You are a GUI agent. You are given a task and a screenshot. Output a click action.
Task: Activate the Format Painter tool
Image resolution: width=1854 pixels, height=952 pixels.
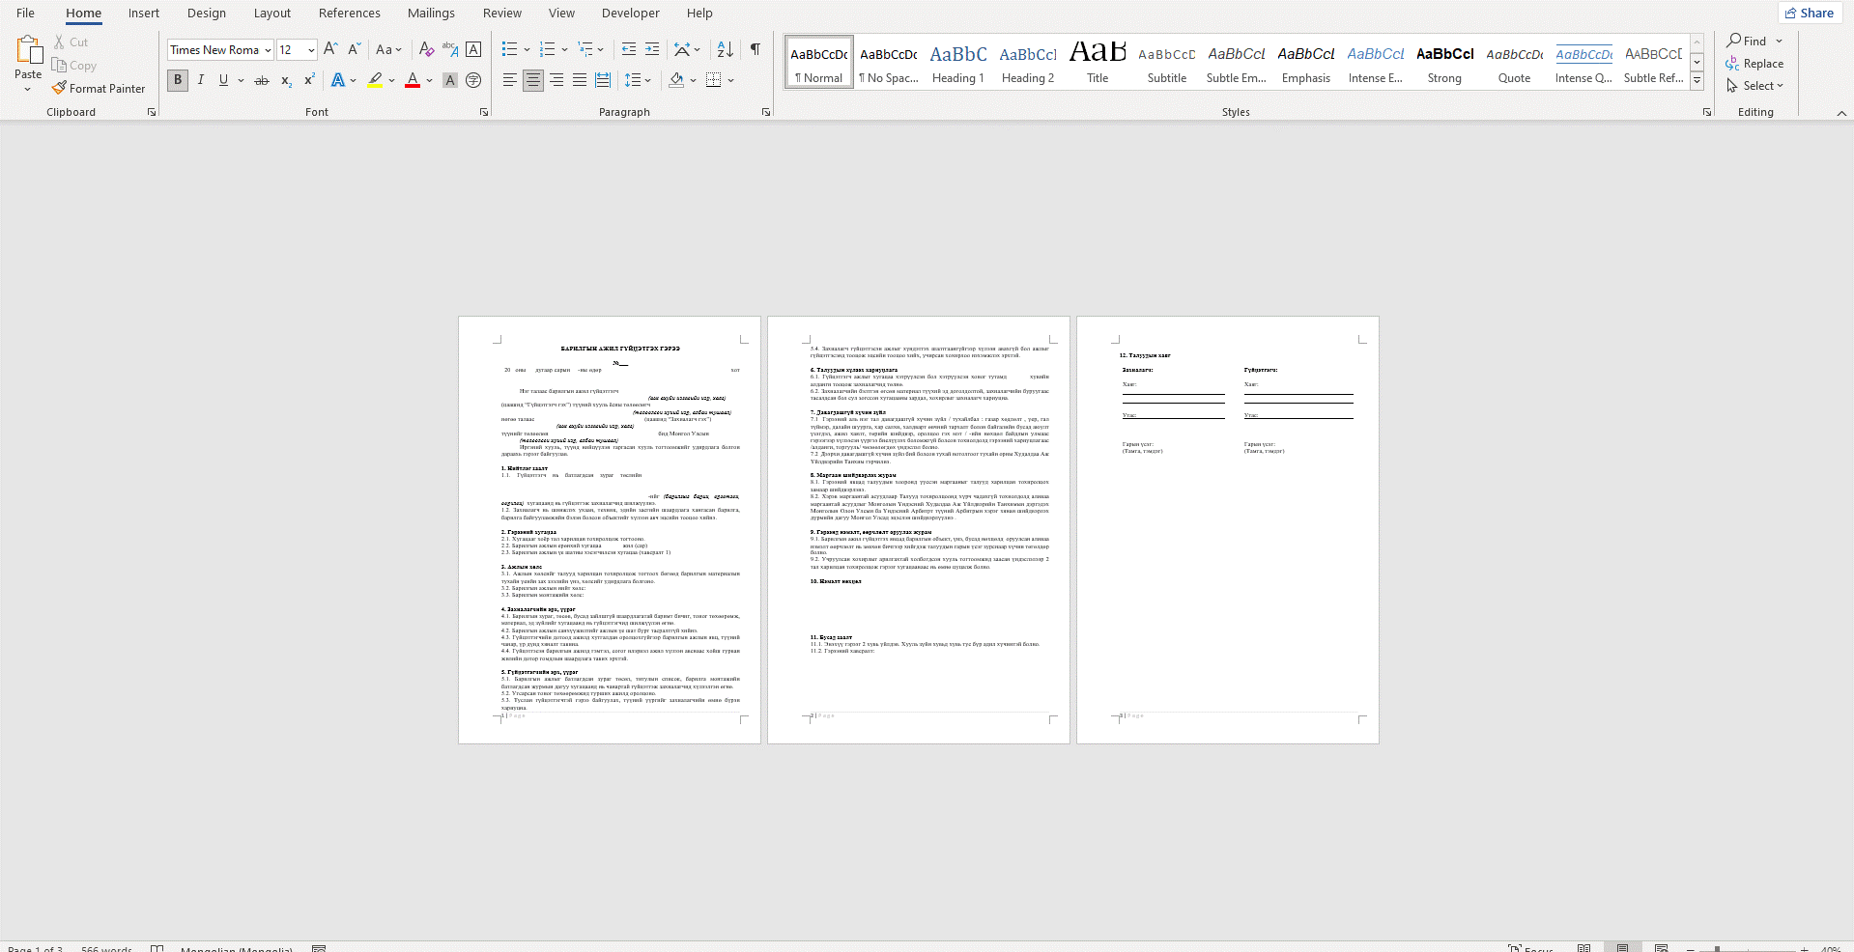tap(99, 88)
